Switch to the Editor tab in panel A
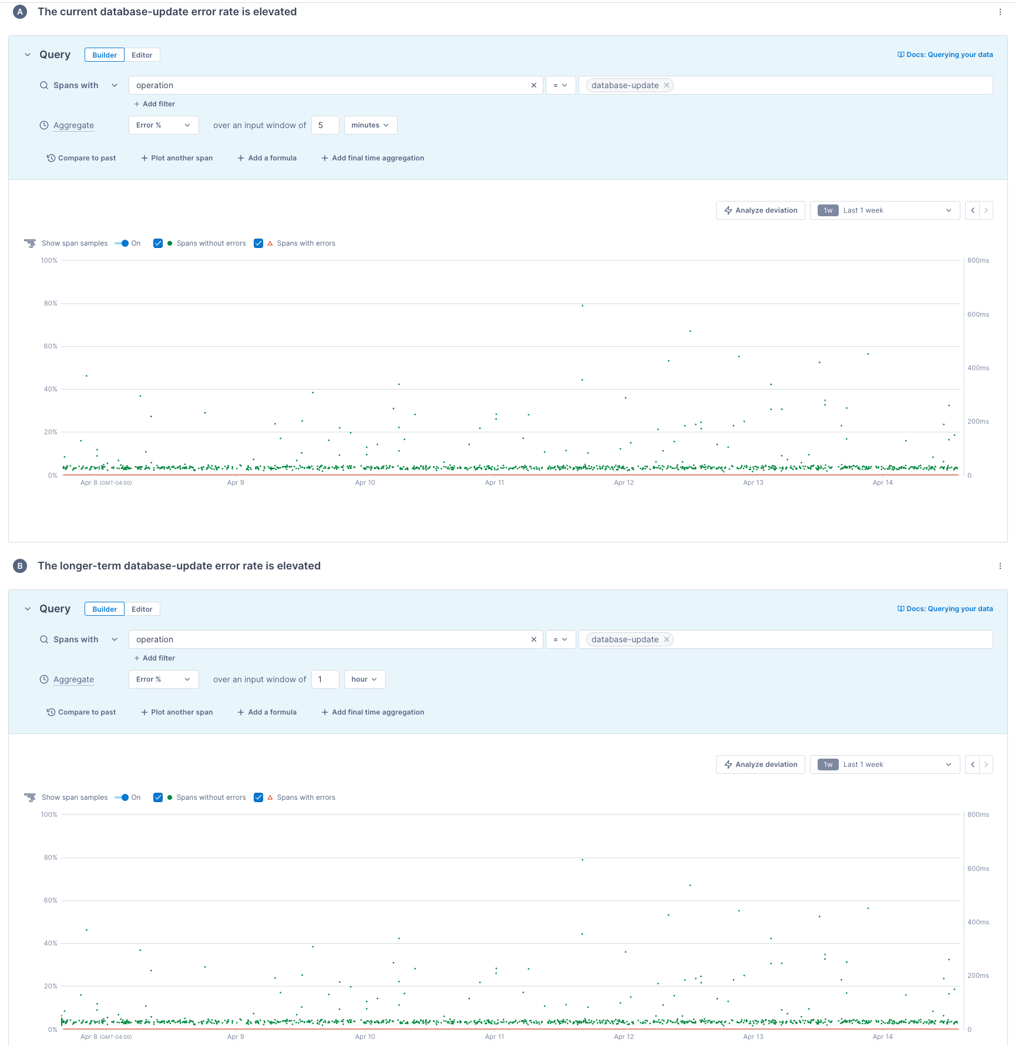The width and height of the screenshot is (1015, 1046). (x=142, y=55)
